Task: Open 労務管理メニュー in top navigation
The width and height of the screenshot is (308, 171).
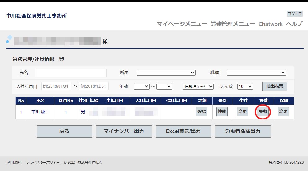Action: 232,24
